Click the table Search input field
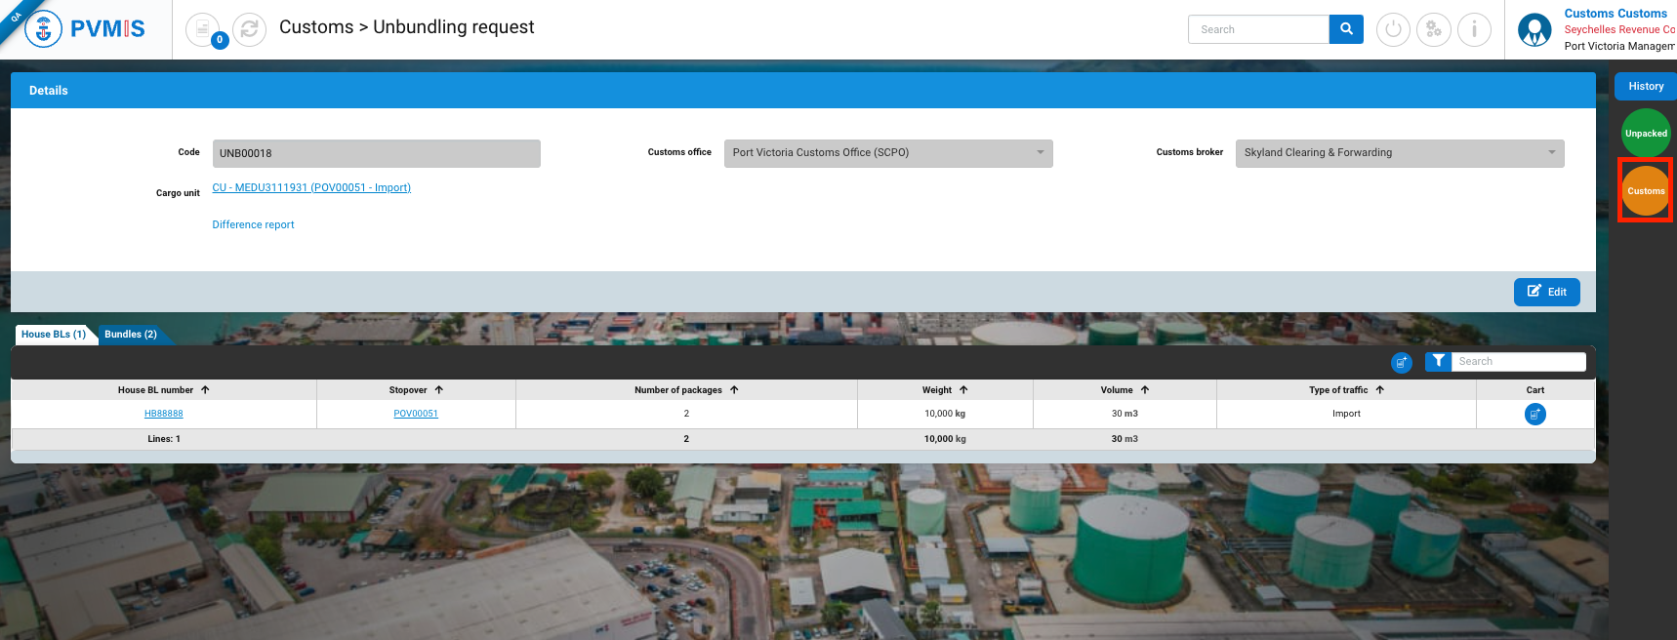 (x=1517, y=362)
